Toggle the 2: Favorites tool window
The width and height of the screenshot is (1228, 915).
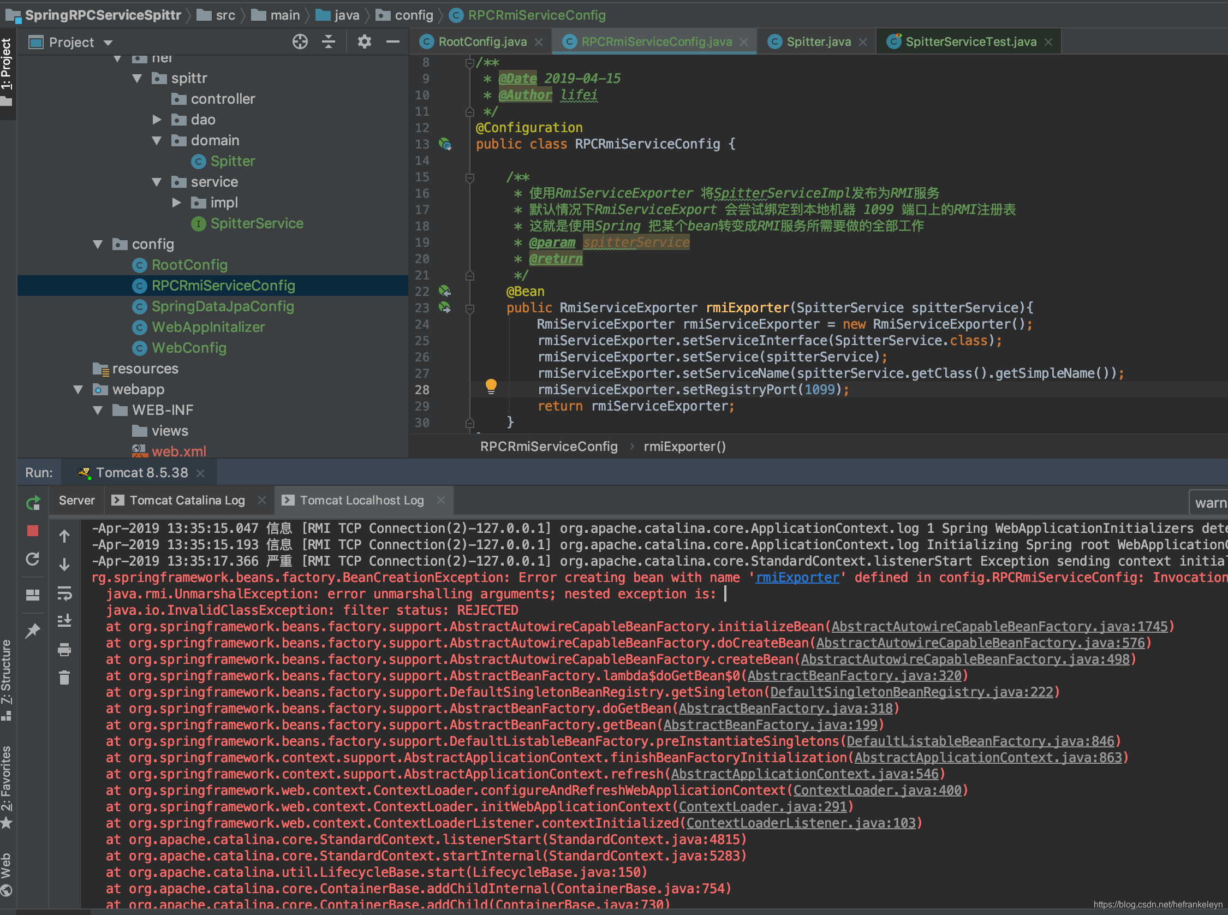tap(7, 787)
